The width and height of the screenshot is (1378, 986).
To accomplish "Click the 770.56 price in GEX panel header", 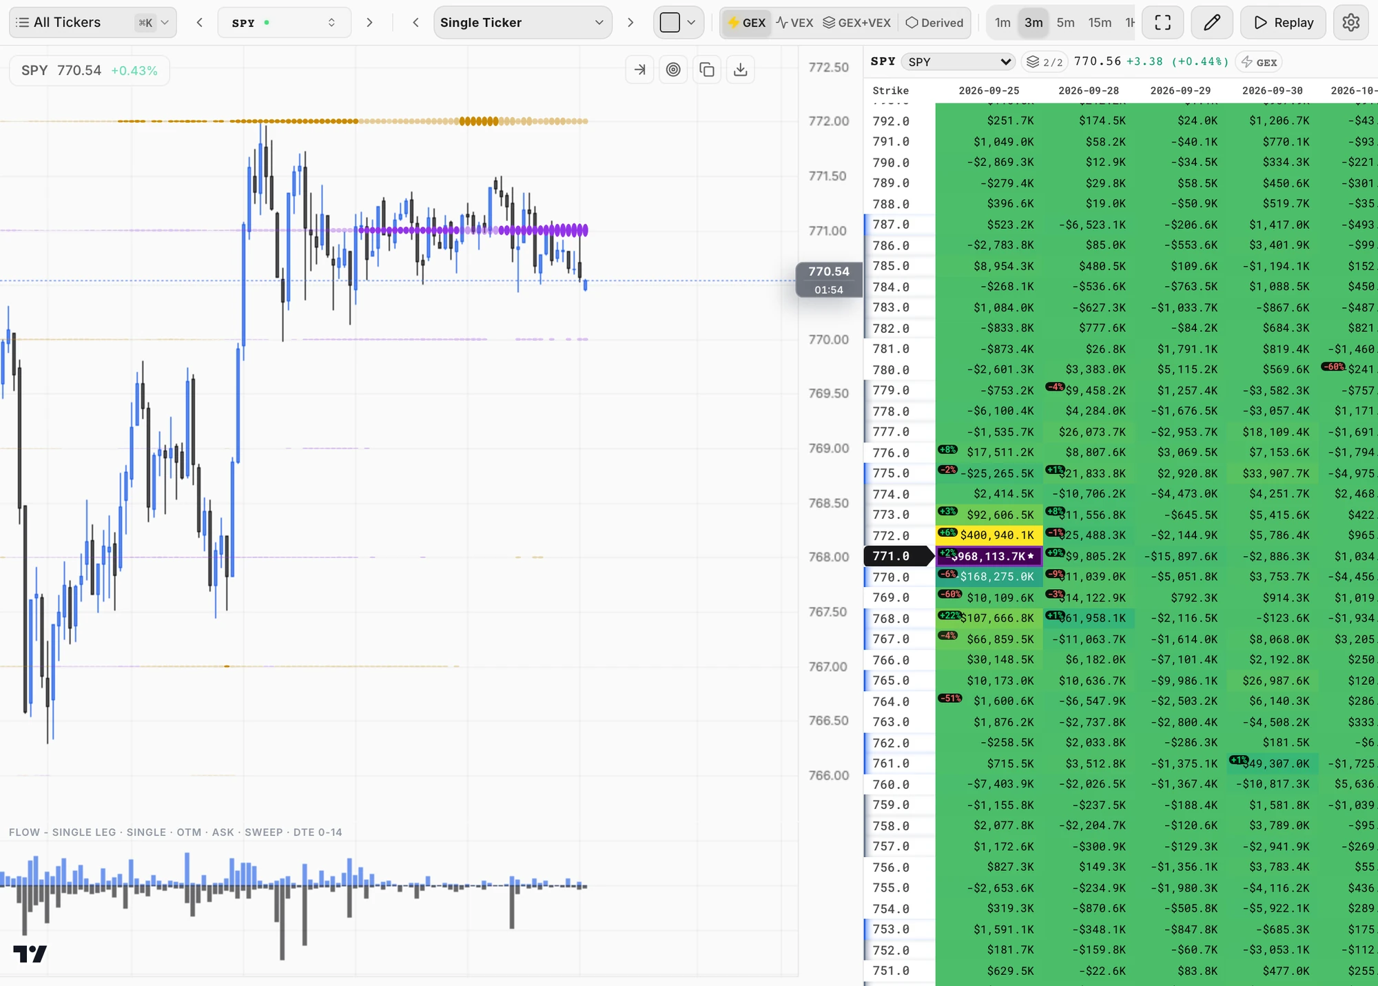I will (x=1097, y=61).
